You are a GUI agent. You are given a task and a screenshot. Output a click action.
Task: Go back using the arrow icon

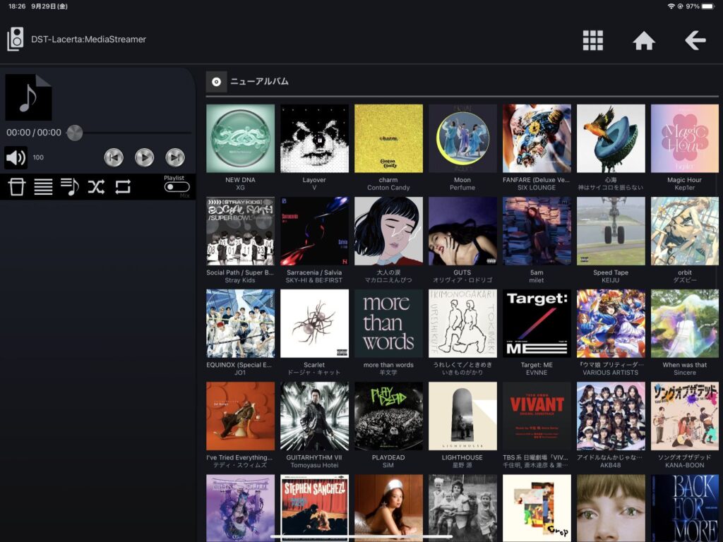(x=695, y=40)
